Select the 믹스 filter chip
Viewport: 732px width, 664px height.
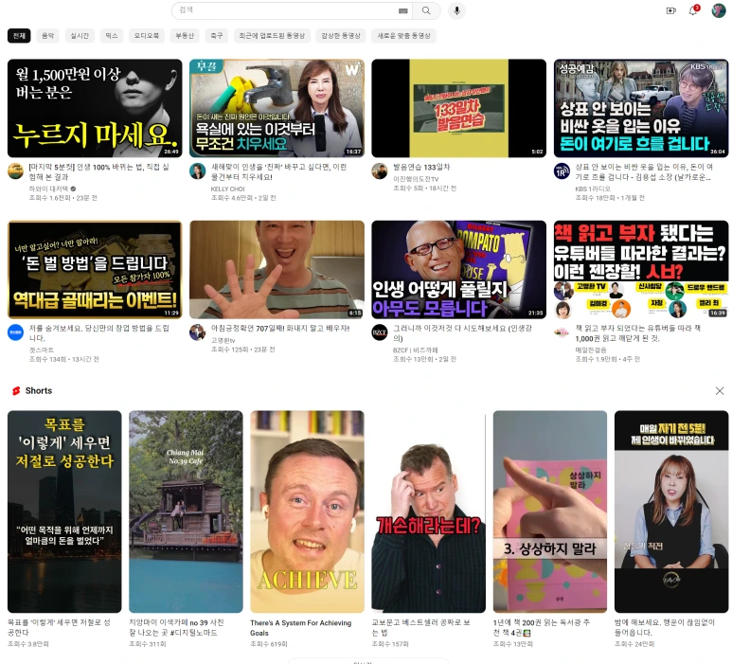[111, 35]
